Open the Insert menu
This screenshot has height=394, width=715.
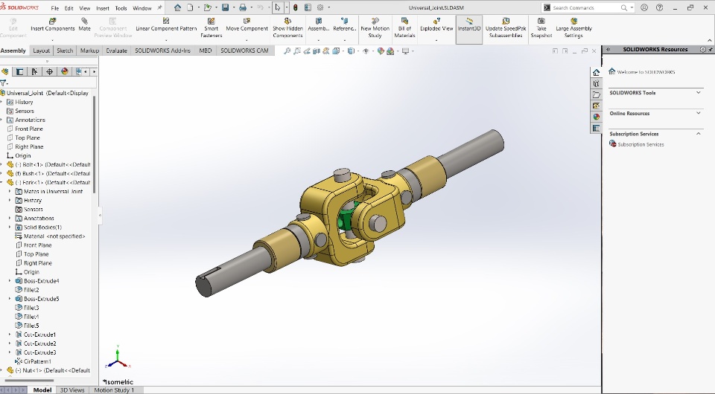pos(103,8)
